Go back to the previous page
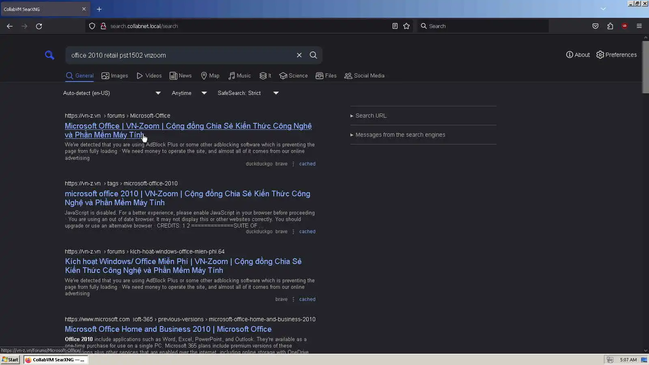This screenshot has width=649, height=365. [10, 26]
